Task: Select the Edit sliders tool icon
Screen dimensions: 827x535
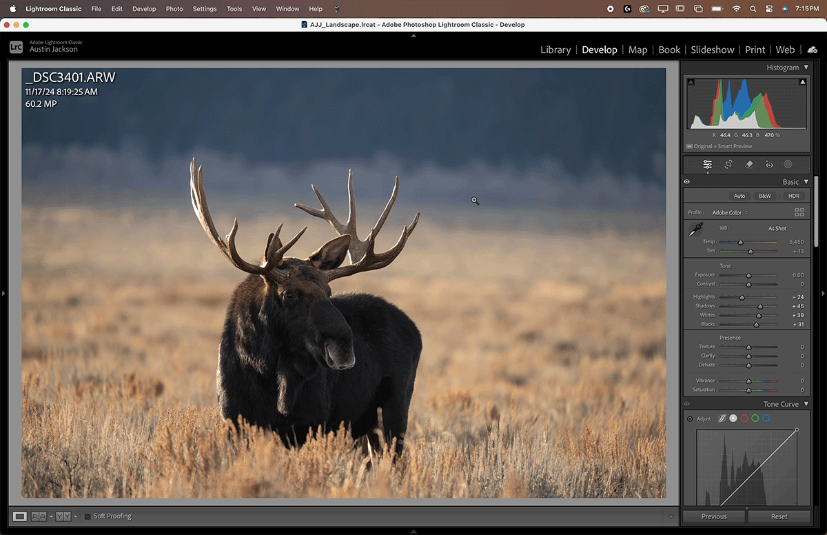Action: (707, 165)
